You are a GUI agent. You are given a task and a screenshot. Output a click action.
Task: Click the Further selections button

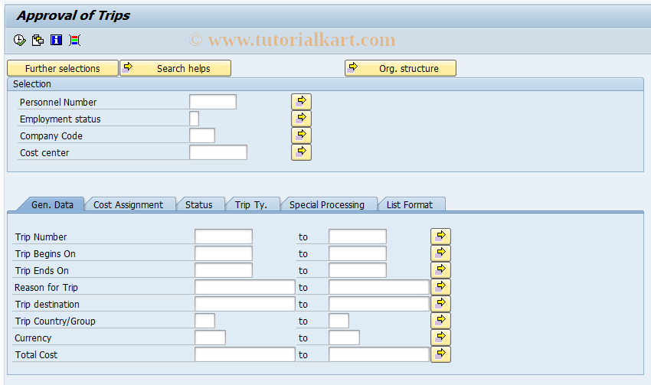[63, 68]
